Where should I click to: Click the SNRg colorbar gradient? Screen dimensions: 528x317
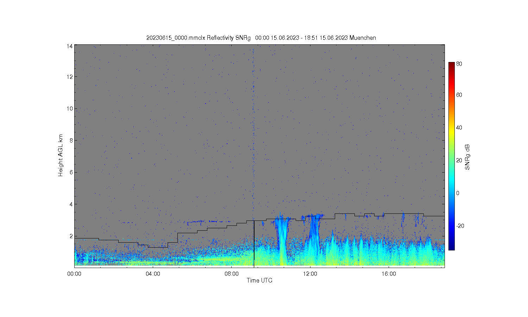(451, 156)
